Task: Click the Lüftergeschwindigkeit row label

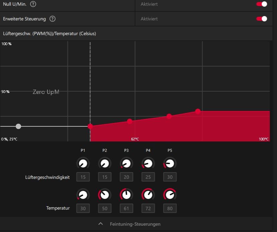Action: 47,177
